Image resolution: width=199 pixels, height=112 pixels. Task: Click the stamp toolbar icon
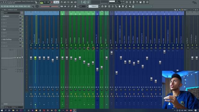click(x=75, y=6)
